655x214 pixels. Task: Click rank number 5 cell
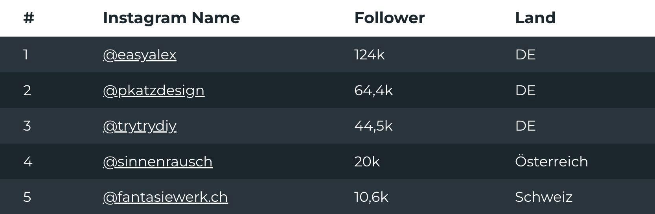click(27, 197)
